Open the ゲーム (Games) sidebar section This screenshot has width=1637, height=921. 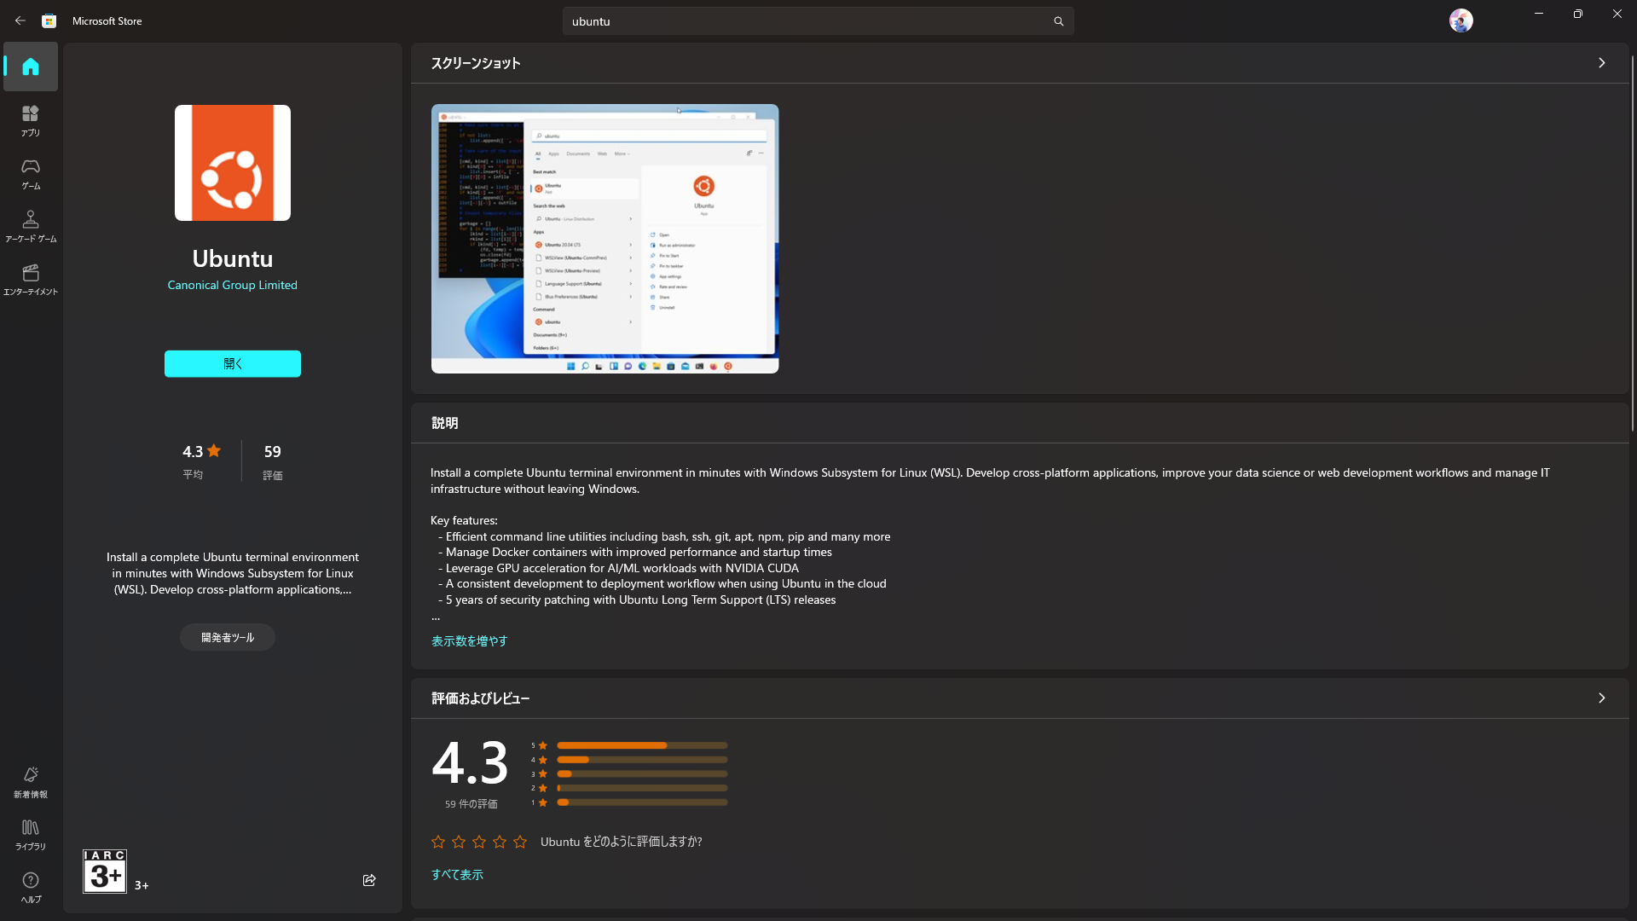[x=30, y=174]
